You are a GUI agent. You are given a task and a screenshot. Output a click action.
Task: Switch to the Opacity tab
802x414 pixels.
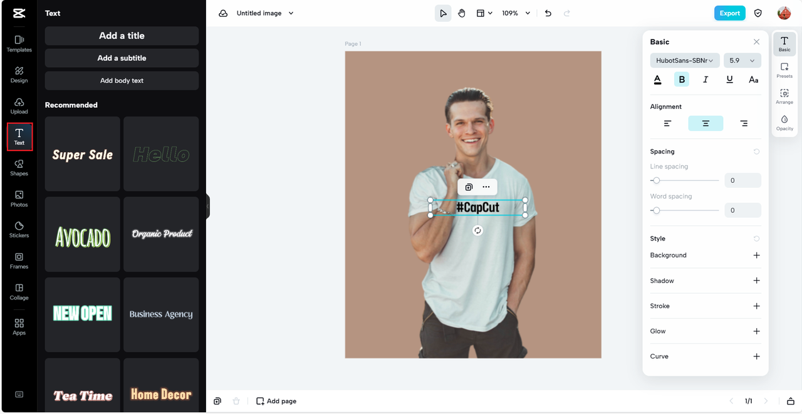click(784, 123)
